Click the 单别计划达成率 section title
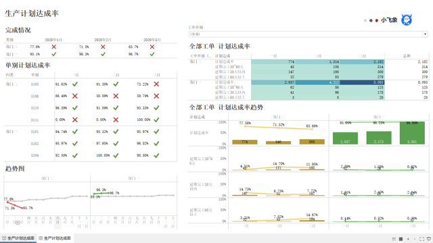Image resolution: width=433 pixels, height=243 pixels. pyautogui.click(x=28, y=65)
